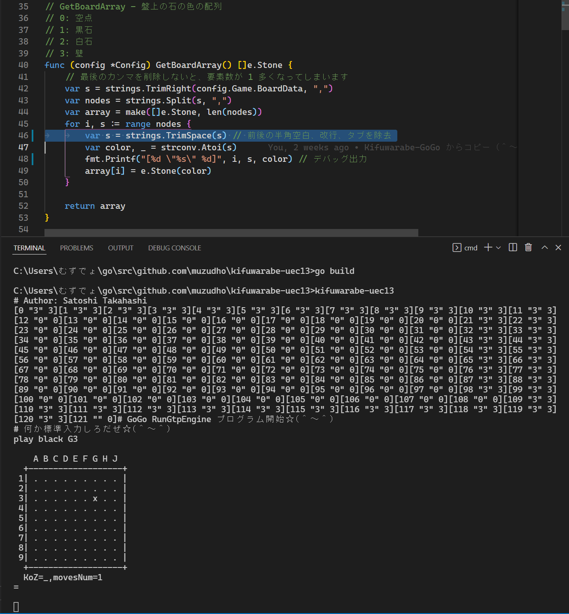Close the terminal panel
569x614 pixels.
[558, 247]
